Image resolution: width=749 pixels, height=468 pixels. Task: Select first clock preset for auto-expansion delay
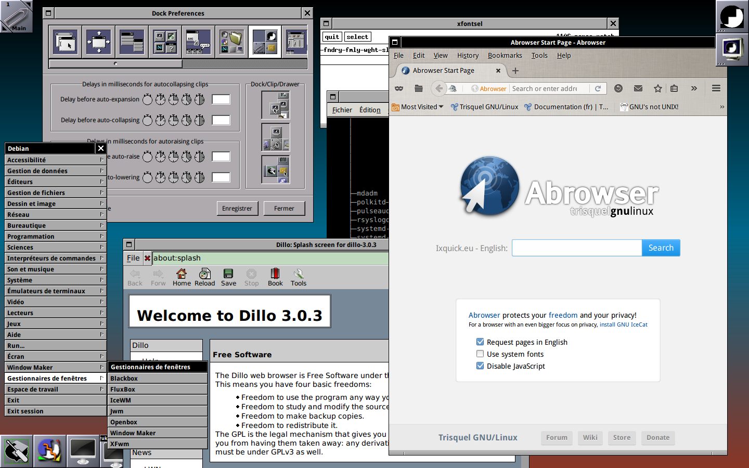point(148,99)
